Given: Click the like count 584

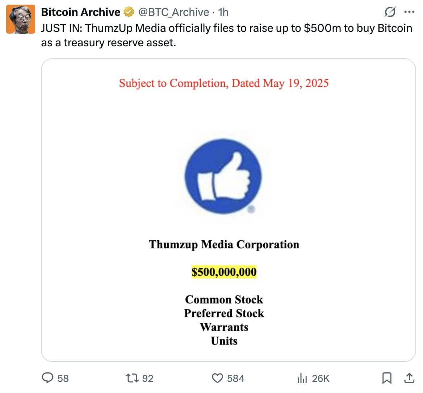Looking at the screenshot, I should (235, 378).
